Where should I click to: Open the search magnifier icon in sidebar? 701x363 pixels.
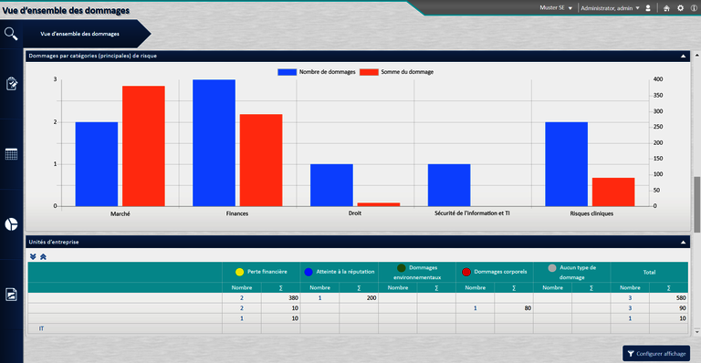coord(11,34)
